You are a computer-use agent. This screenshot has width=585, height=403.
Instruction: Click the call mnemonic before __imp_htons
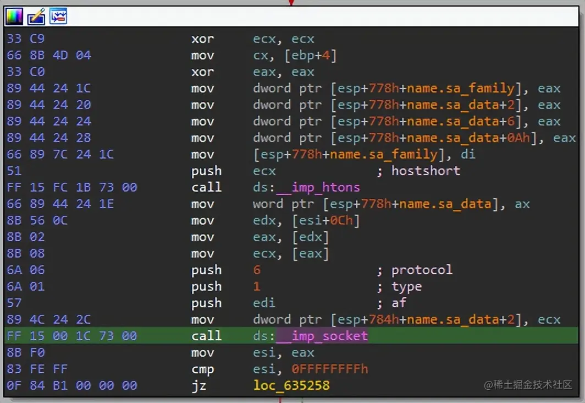pyautogui.click(x=206, y=187)
